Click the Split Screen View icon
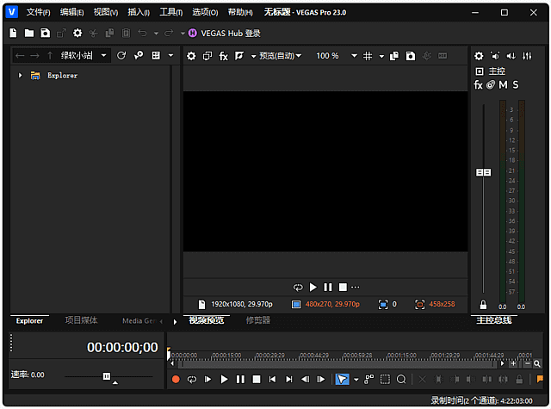The image size is (551, 409). pyautogui.click(x=239, y=56)
